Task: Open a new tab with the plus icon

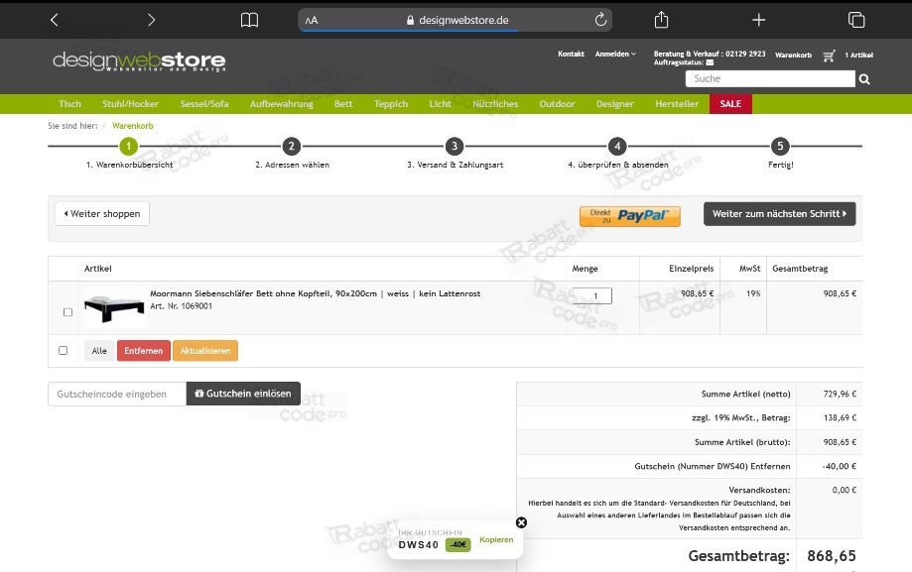Action: point(758,21)
